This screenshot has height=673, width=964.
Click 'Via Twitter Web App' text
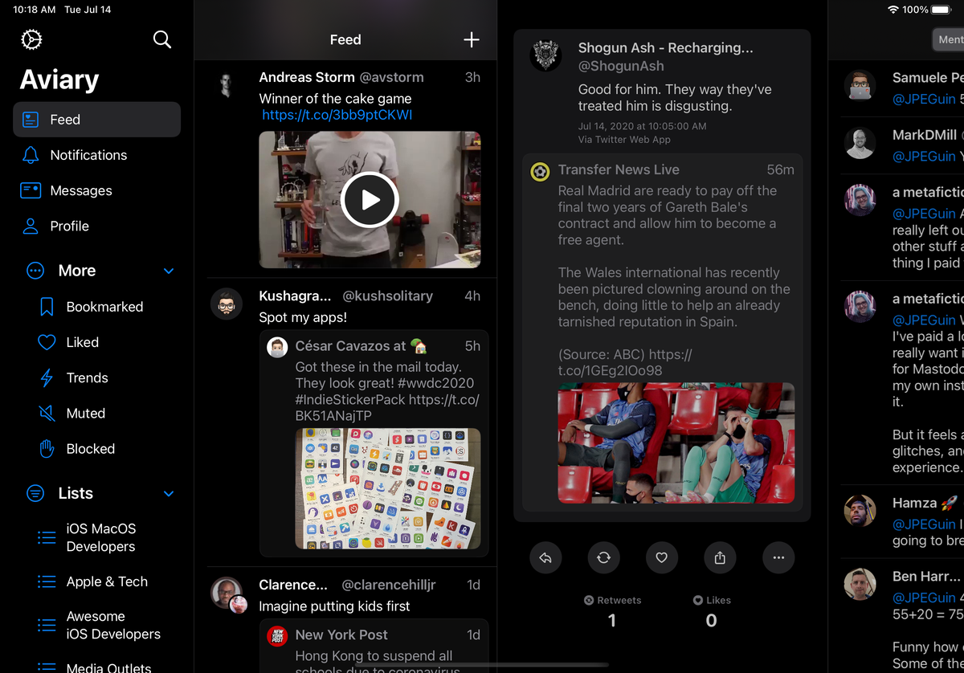[x=624, y=140]
